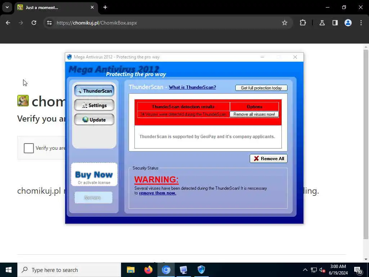Open the Settings section in Mega Antivirus
The image size is (369, 277).
tap(94, 105)
